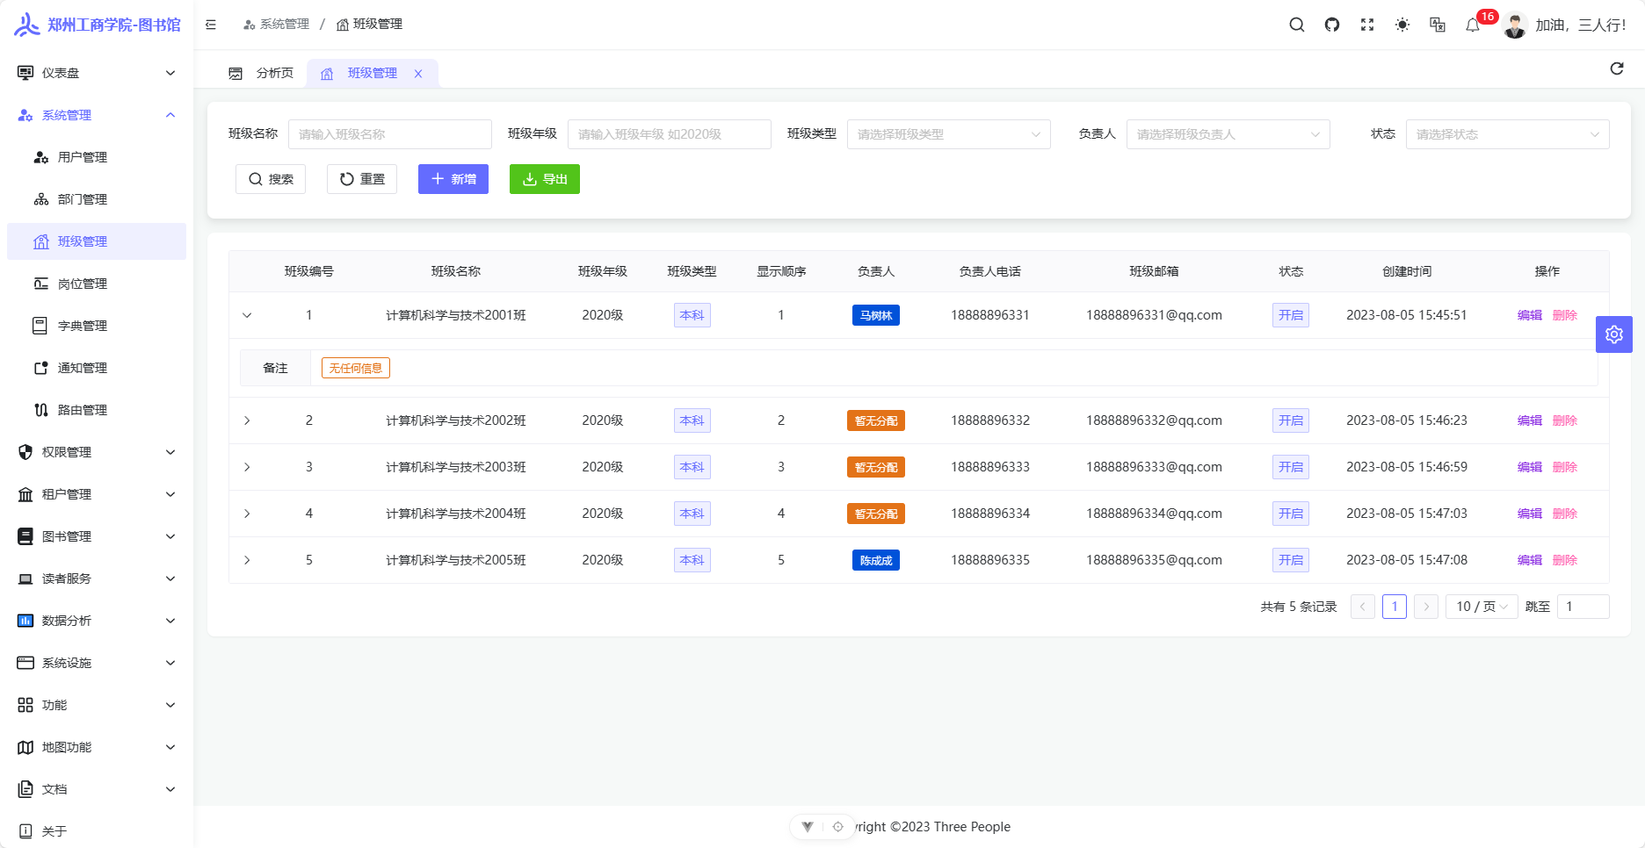
Task: Delete the 计算机科学与技术2001班 row
Action: tap(1565, 315)
